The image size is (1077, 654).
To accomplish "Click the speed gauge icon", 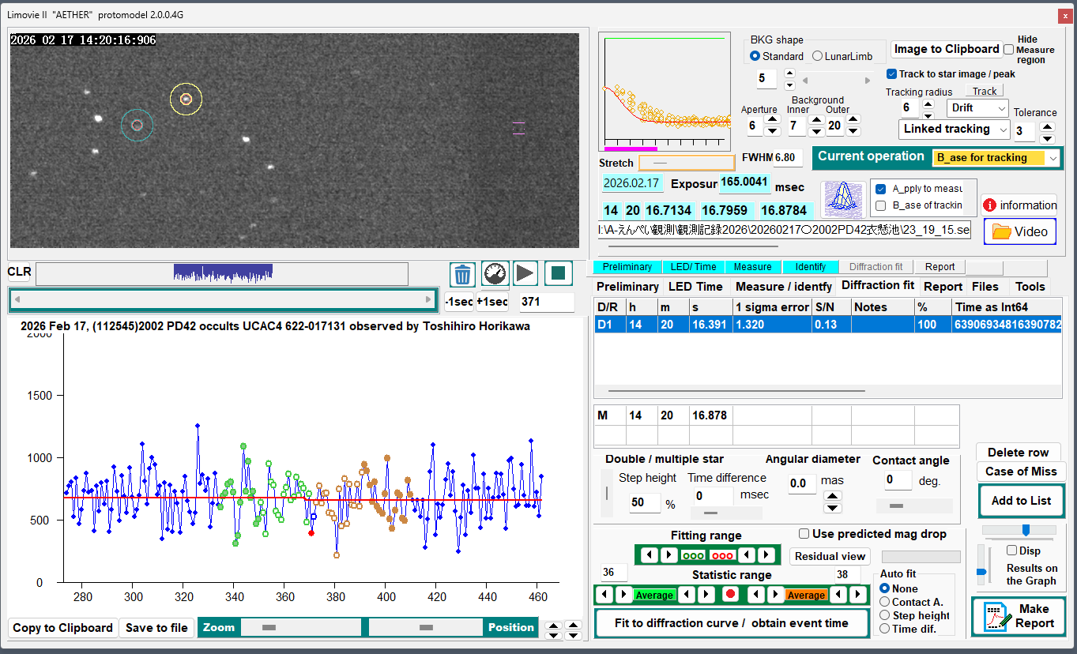I will coord(495,274).
